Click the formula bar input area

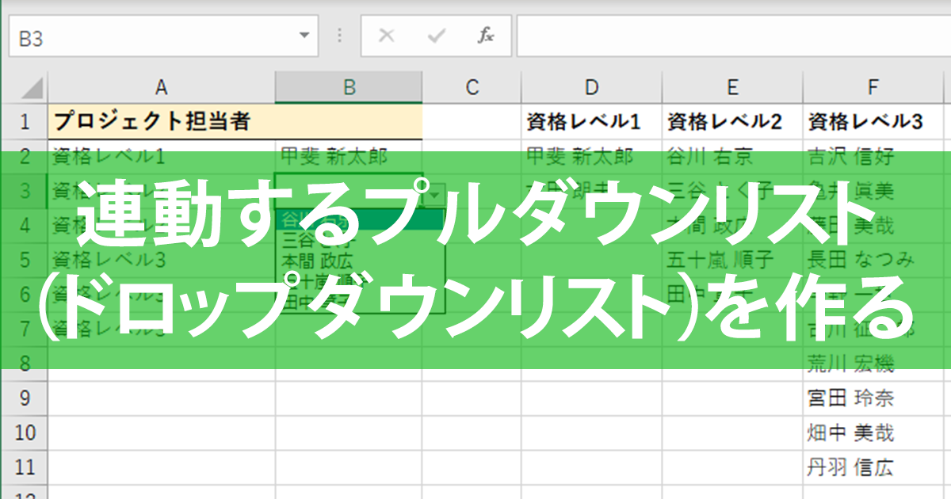[713, 35]
